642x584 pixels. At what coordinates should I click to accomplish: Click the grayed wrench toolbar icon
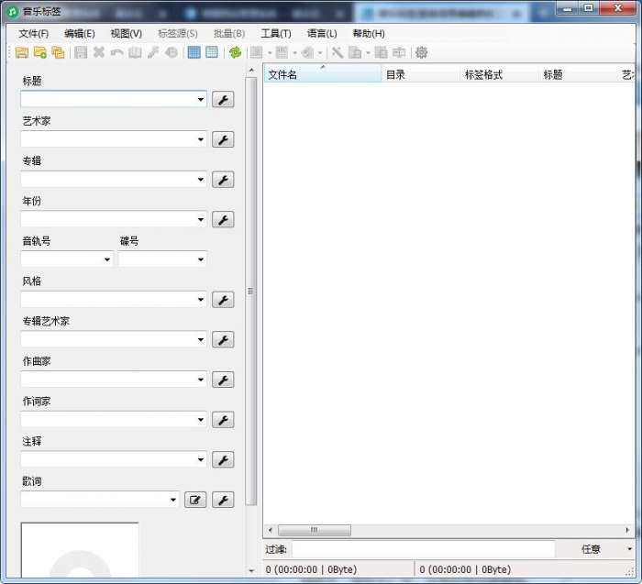tap(153, 52)
